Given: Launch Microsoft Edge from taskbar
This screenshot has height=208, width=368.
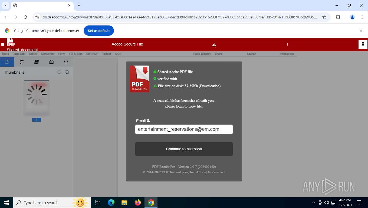Looking at the screenshot, I should coord(111,203).
